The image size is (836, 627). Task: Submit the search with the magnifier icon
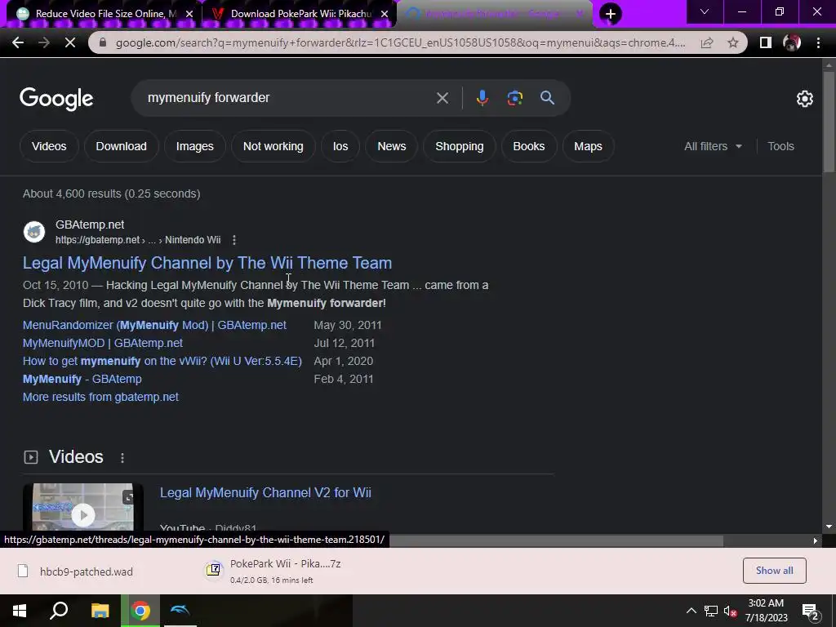coord(547,98)
